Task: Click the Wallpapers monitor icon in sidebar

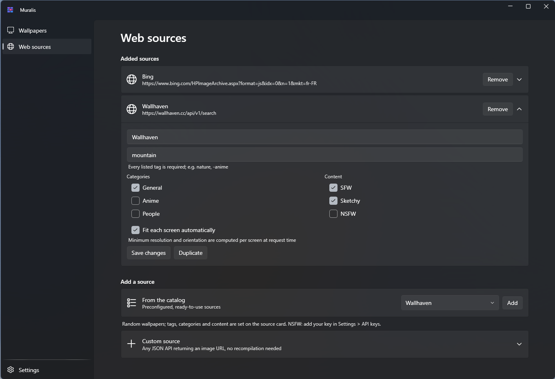Action: pos(11,31)
